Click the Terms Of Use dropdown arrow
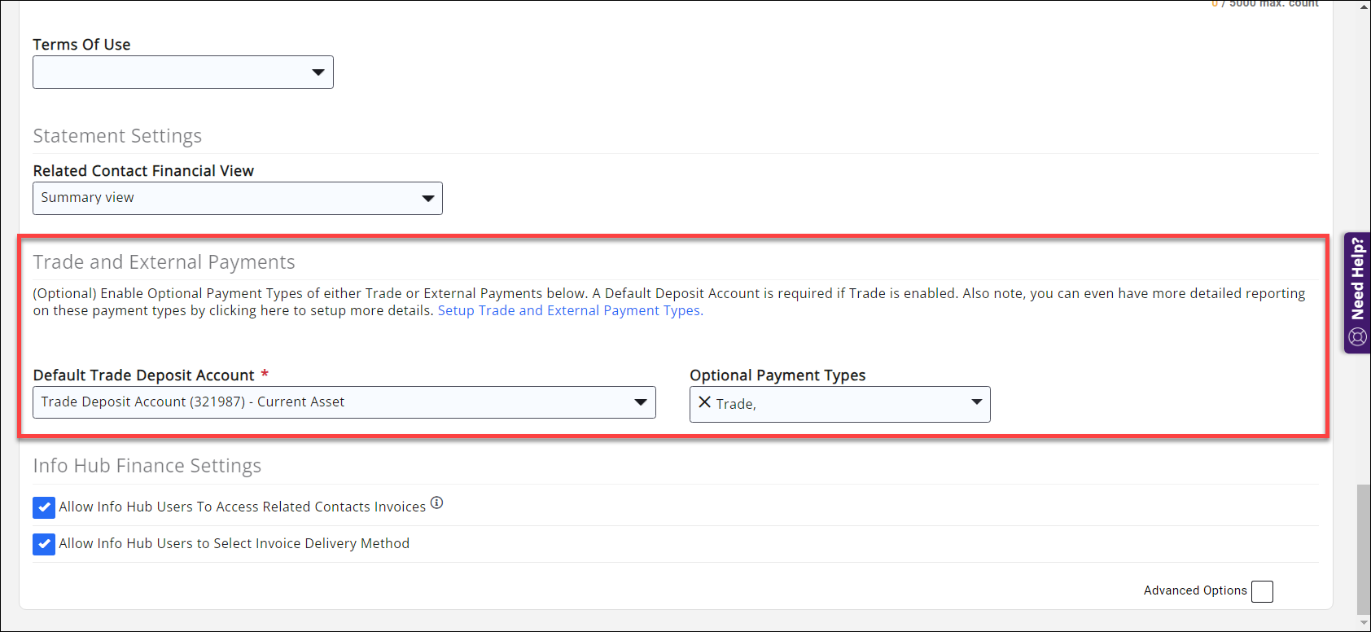1371x632 pixels. [318, 72]
